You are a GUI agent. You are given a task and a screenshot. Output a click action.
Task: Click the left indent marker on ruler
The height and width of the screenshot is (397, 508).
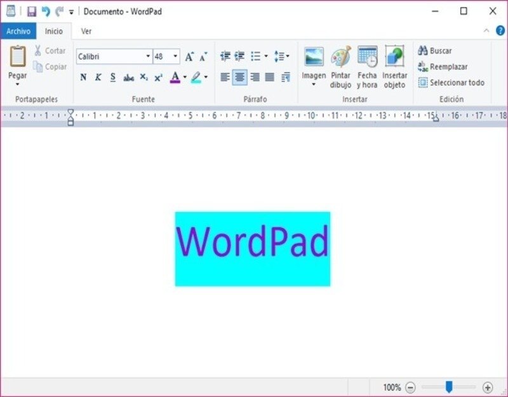pos(70,118)
